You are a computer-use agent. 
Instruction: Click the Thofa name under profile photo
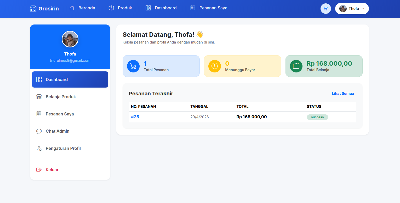coord(70,54)
